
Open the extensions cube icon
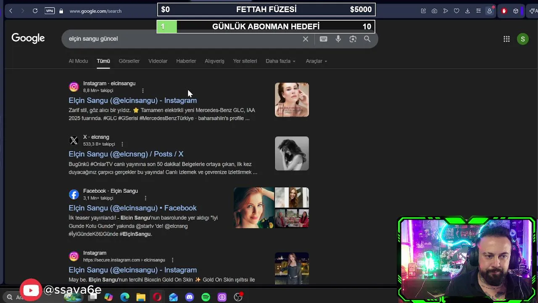point(516,11)
